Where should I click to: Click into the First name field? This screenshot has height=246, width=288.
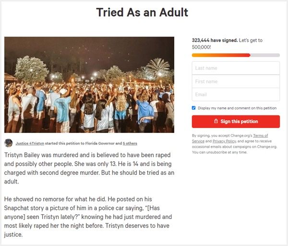(x=236, y=81)
